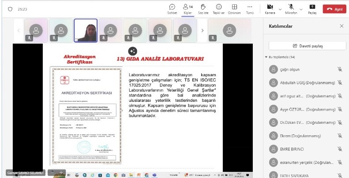
Task: Open the Tümü more options menu
Action: pyautogui.click(x=250, y=9)
